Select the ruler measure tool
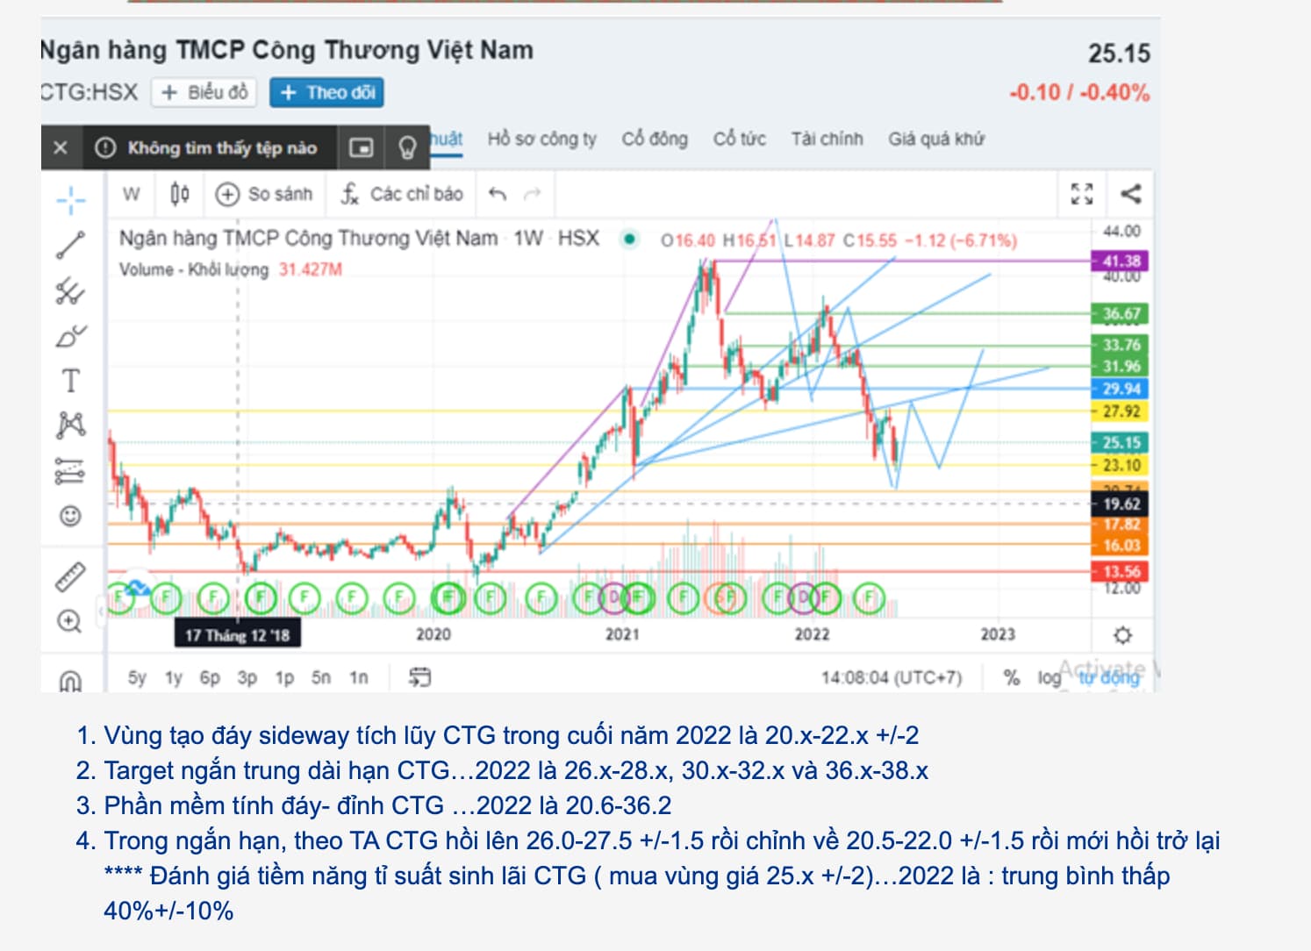The width and height of the screenshot is (1311, 951). coord(71,576)
